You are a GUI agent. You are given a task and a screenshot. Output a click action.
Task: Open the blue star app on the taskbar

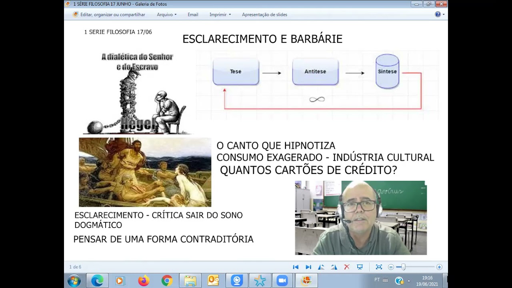pos(260,281)
